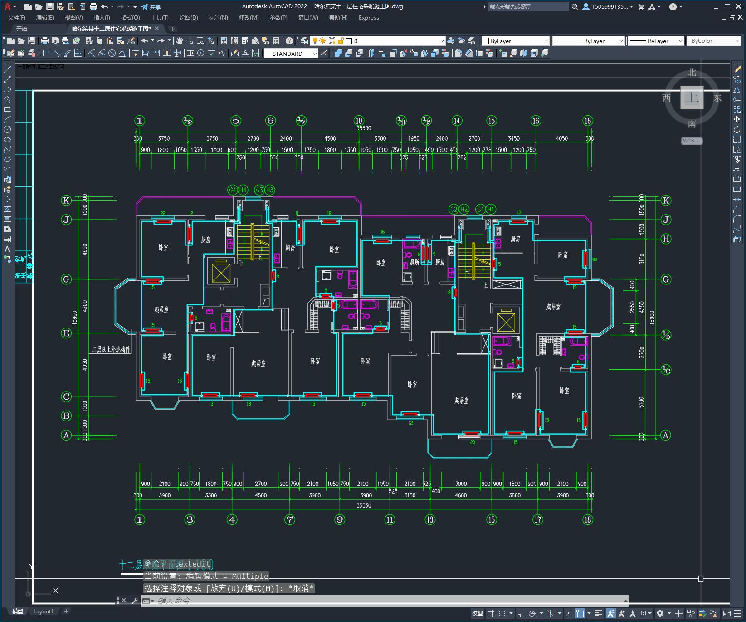Open the Help question mark icon in toolbar
Viewport: 746px width, 622px height.
(x=289, y=41)
